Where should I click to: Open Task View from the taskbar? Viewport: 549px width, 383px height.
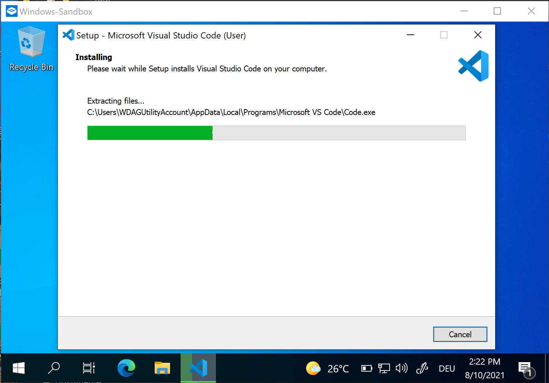[x=89, y=368]
